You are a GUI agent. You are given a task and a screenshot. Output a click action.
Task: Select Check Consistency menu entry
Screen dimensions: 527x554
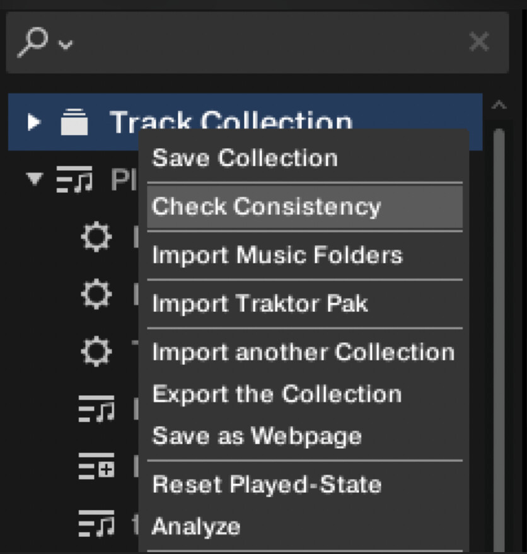coord(266,207)
